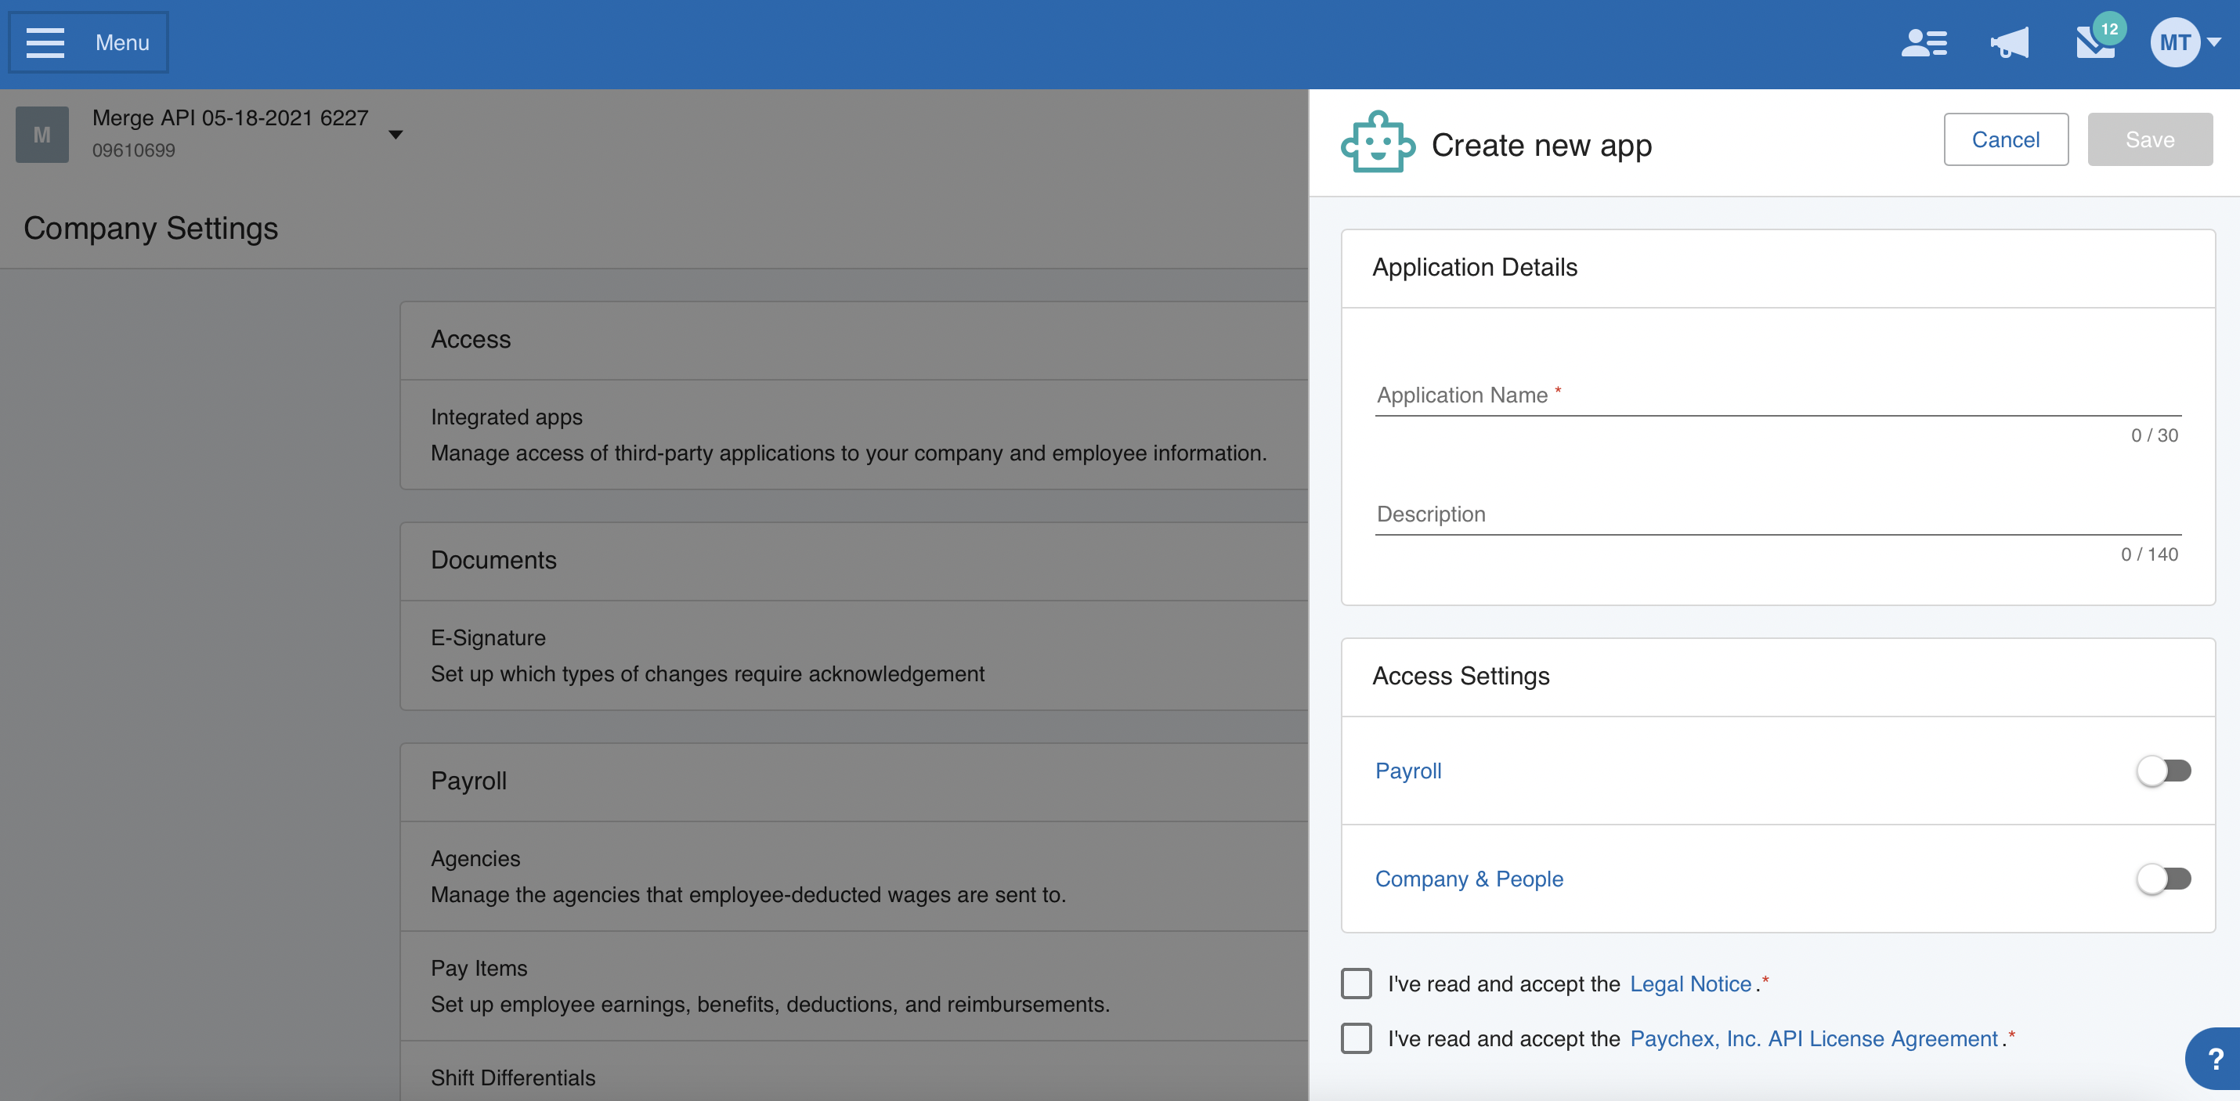The image size is (2240, 1101).
Task: Open the Integrated apps settings item
Action: (506, 417)
